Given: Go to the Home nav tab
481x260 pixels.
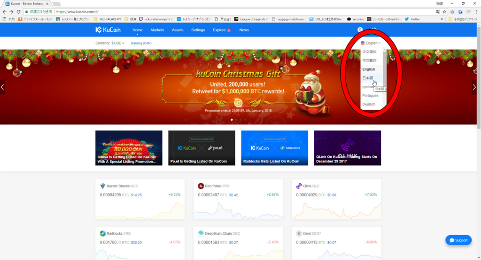Looking at the screenshot, I should coord(138,30).
